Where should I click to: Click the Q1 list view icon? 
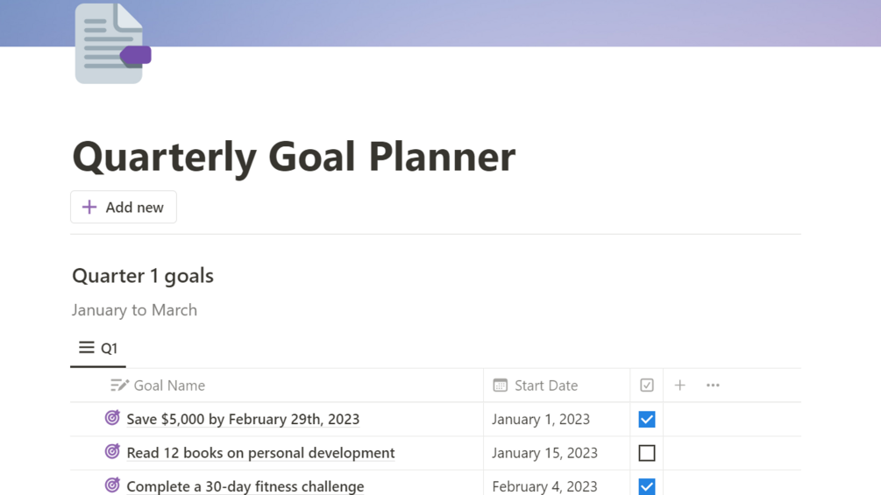[x=87, y=348]
